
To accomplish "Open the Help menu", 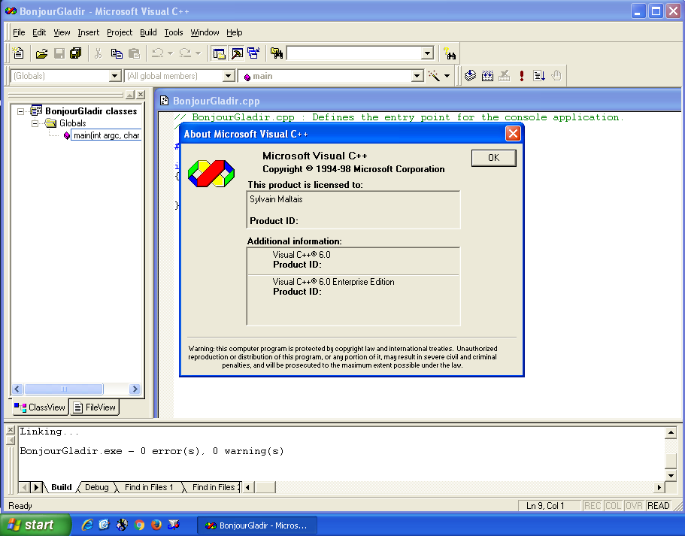I will point(234,32).
